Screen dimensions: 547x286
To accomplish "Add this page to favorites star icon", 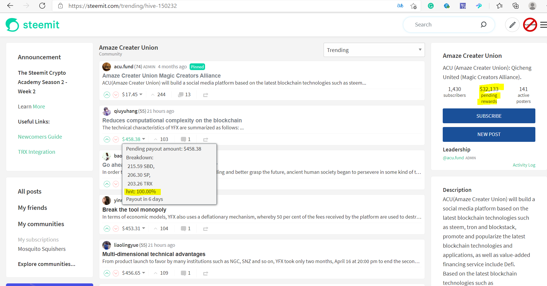I will [413, 6].
